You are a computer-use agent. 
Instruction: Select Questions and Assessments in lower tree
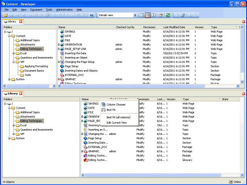point(36,129)
